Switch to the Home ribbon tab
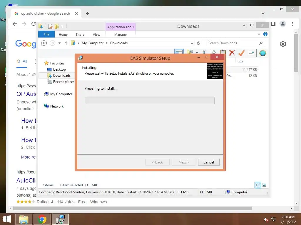This screenshot has width=301, height=225. [63, 35]
